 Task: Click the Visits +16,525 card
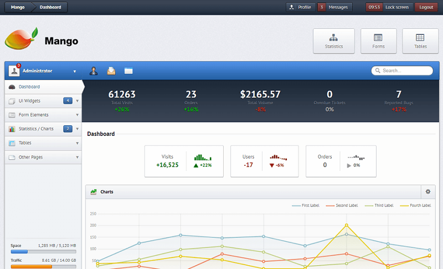184,161
